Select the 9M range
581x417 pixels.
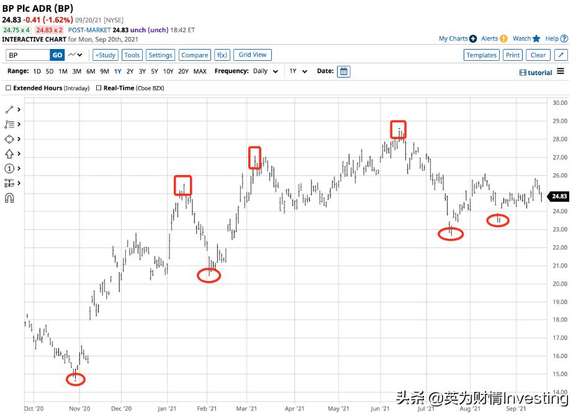(104, 71)
